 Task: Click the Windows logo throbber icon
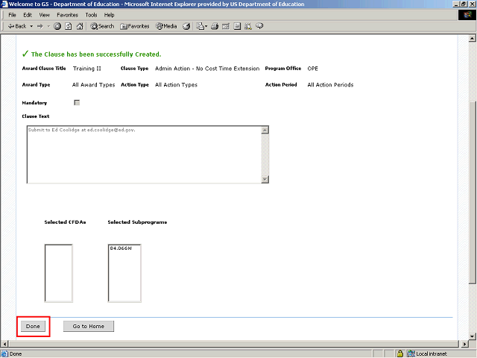pos(467,15)
